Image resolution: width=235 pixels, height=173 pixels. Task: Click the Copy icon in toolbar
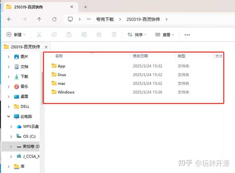[54, 35]
